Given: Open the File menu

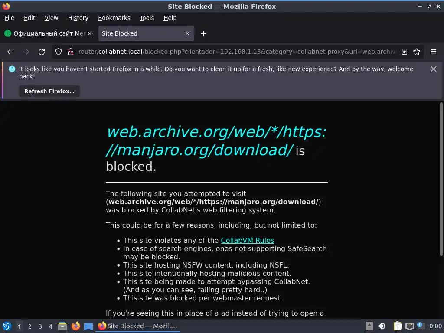Looking at the screenshot, I should tap(10, 18).
